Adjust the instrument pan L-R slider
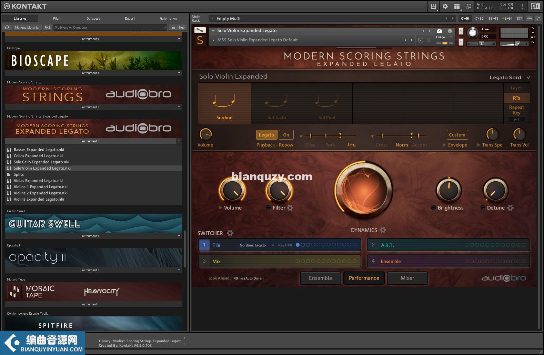The image size is (544, 355). 482,44
